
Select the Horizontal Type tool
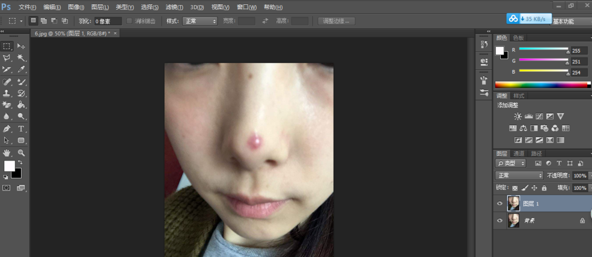(x=22, y=129)
